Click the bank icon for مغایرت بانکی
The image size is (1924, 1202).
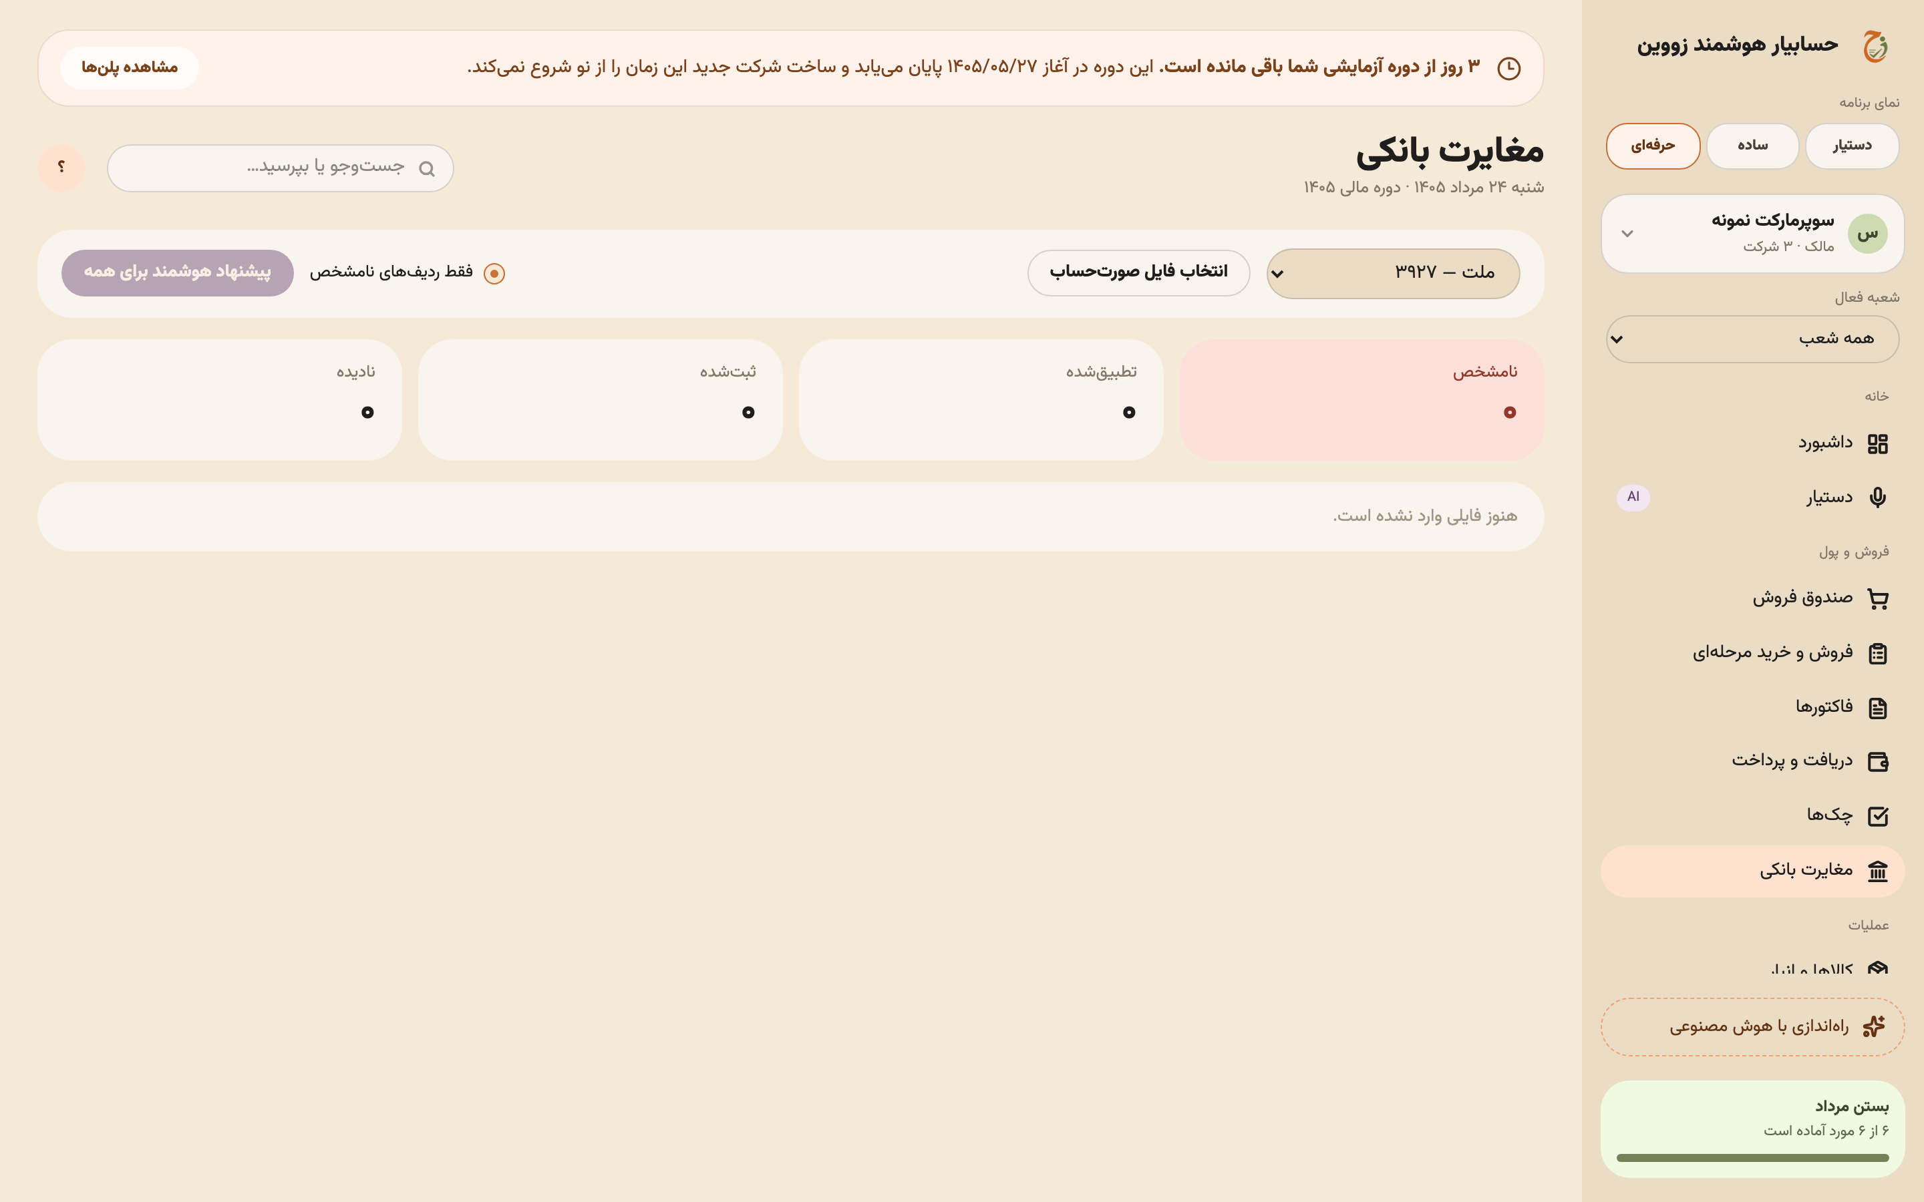[1877, 871]
